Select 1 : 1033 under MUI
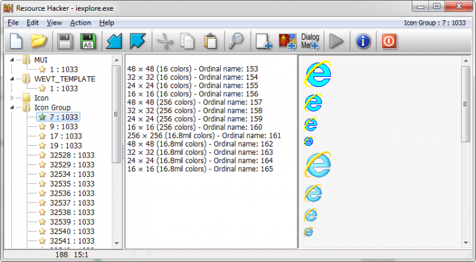 pyautogui.click(x=63, y=70)
